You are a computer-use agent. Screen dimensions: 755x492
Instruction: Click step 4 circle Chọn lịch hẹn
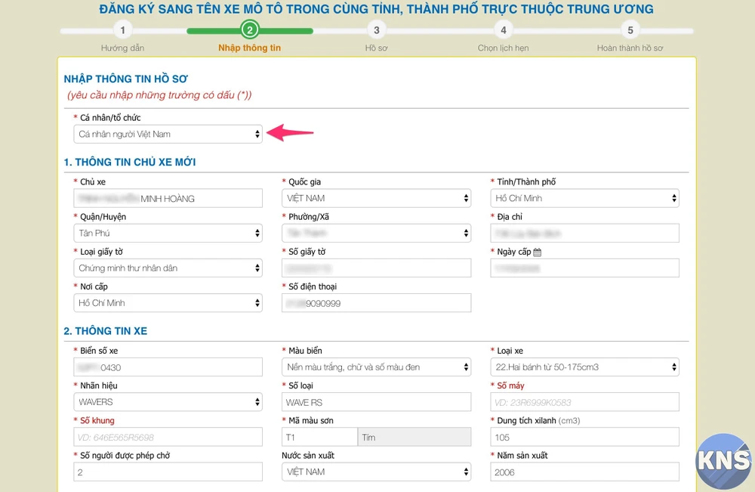click(503, 30)
